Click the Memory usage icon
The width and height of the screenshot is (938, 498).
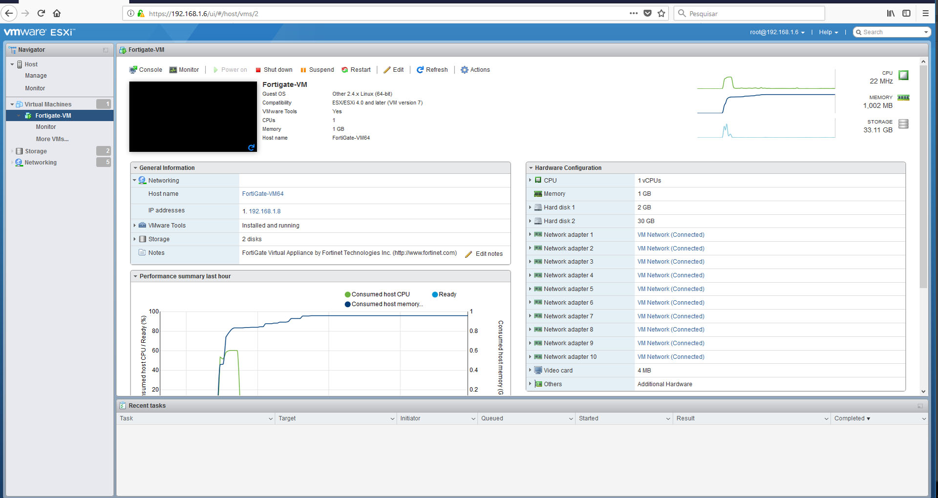(903, 98)
